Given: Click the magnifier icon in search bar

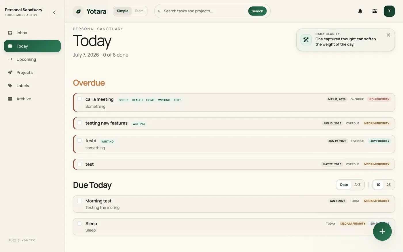Looking at the screenshot, I should (159, 11).
